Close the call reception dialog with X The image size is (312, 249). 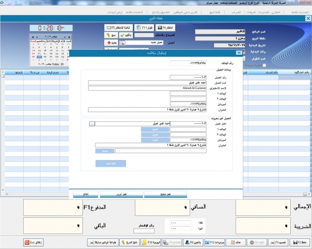click(x=239, y=53)
